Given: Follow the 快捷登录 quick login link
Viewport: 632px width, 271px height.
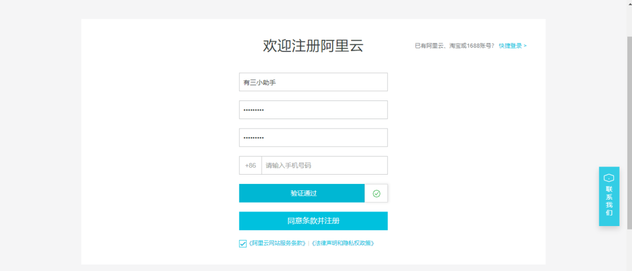Looking at the screenshot, I should tap(510, 46).
